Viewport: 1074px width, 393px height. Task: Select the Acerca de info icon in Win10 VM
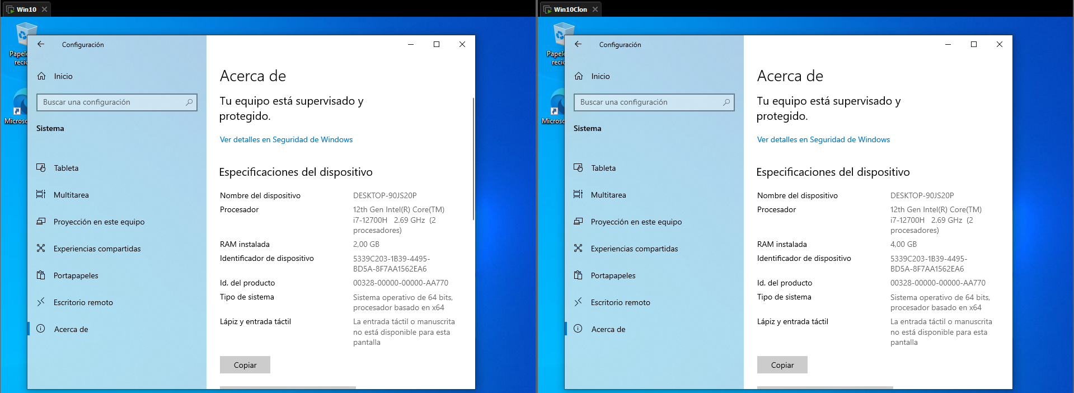click(41, 329)
